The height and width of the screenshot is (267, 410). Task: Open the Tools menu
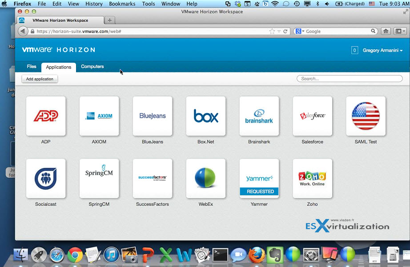point(149,4)
